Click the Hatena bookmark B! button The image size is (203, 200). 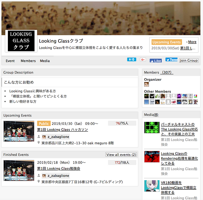tap(131, 59)
